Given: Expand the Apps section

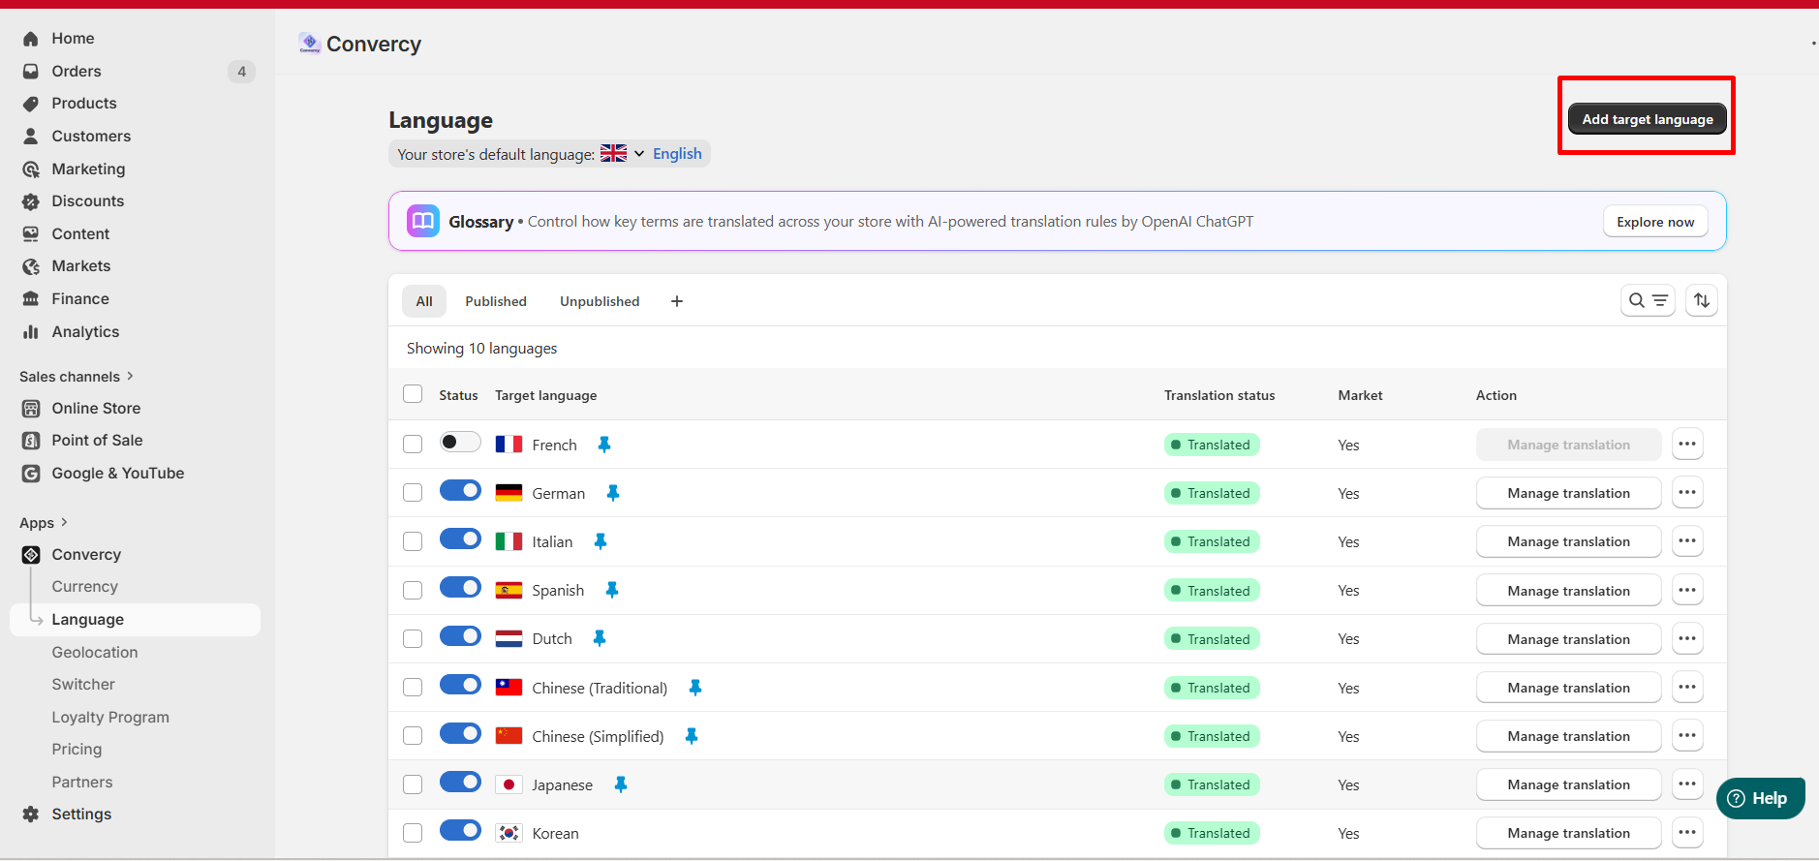Looking at the screenshot, I should pyautogui.click(x=44, y=523).
